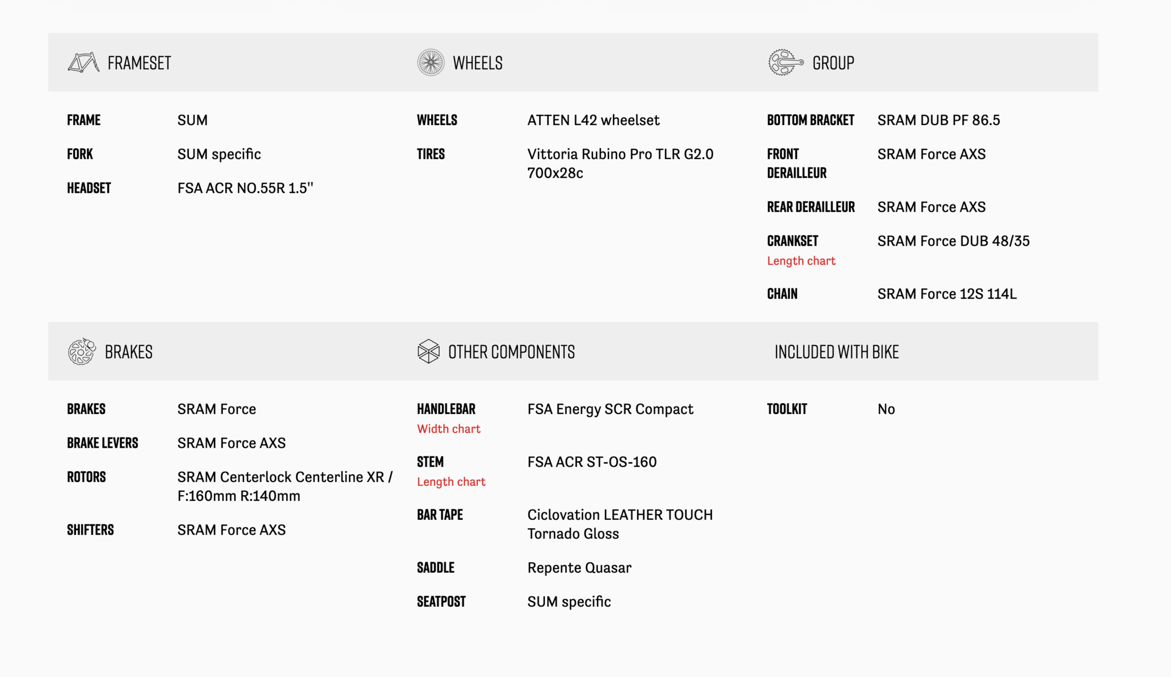The width and height of the screenshot is (1171, 677).
Task: Select SRAM Force 12S 114L chain text
Action: [x=947, y=294]
